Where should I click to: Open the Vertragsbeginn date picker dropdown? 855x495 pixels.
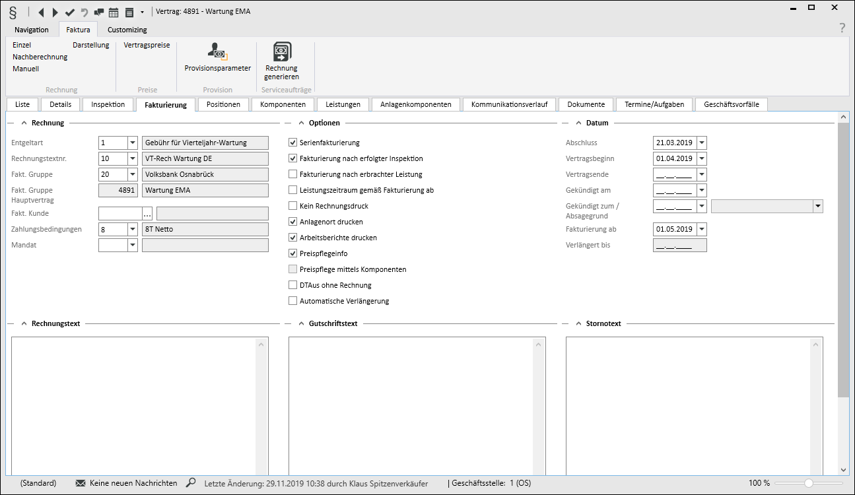point(701,158)
